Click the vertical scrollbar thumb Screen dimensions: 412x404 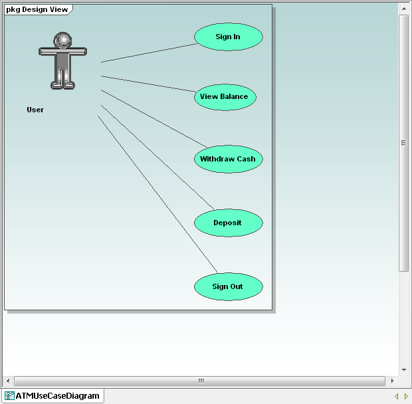coord(404,143)
